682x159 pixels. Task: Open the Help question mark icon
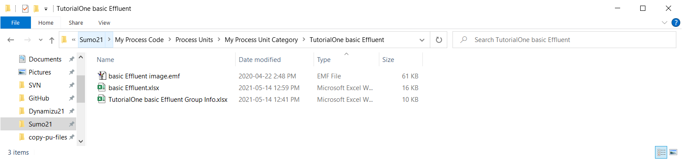(675, 23)
